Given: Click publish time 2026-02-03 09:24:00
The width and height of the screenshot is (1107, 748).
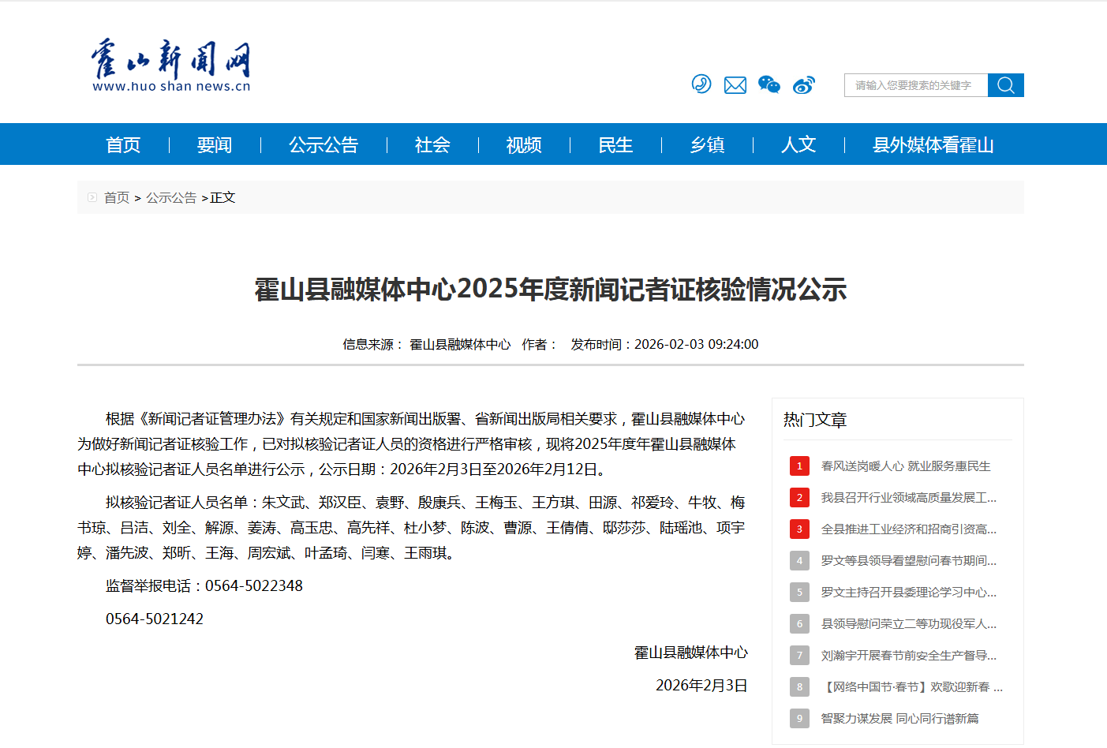Looking at the screenshot, I should click(x=697, y=345).
